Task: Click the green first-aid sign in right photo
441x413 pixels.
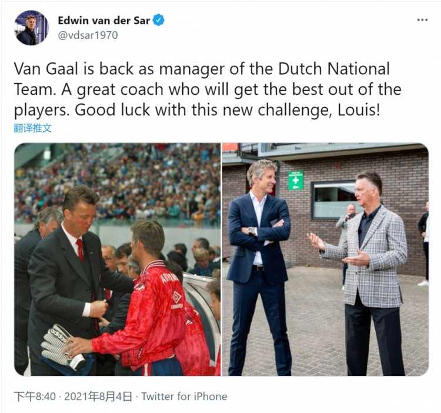Action: pos(296,180)
